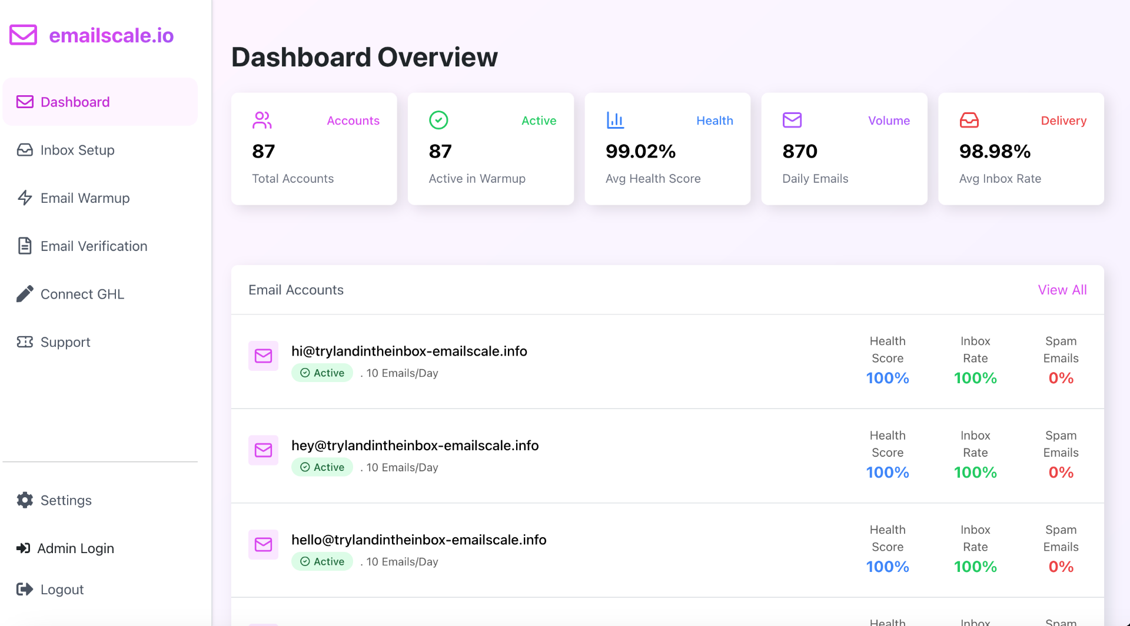Click 10 Emails/Day on hello@ account row
Viewport: 1130px width, 626px height.
point(402,562)
